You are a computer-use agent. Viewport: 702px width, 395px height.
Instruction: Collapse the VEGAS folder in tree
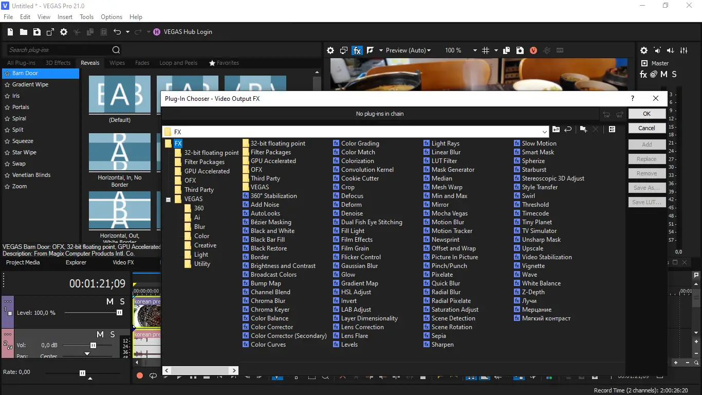tap(168, 200)
